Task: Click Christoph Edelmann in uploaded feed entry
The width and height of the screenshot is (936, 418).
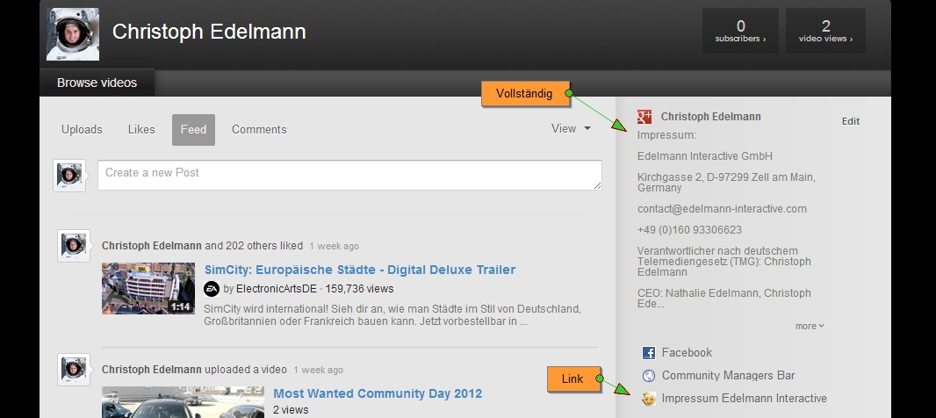Action: [152, 370]
